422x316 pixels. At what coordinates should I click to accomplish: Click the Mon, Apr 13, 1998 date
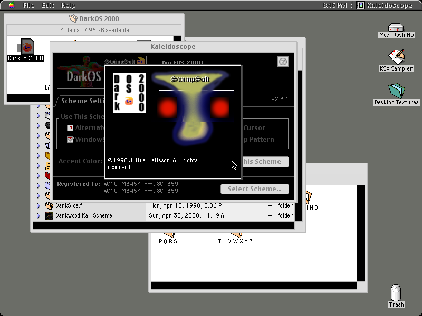click(x=188, y=206)
